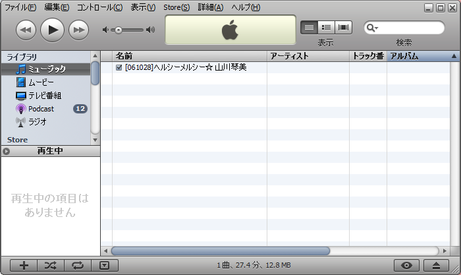Screen dimensions: 461x275
Task: Click the 再生中 panel header
Action: [x=51, y=151]
